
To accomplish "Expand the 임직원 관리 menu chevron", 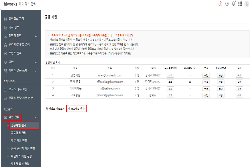I will point(36,36).
